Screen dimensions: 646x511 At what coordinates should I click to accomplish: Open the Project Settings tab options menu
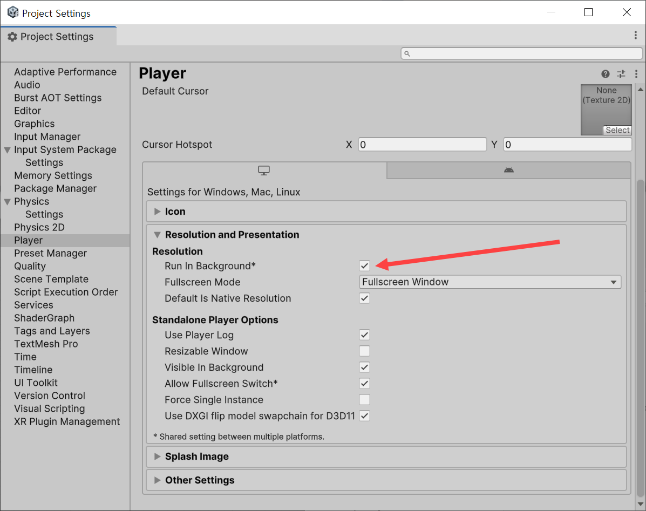tap(636, 36)
